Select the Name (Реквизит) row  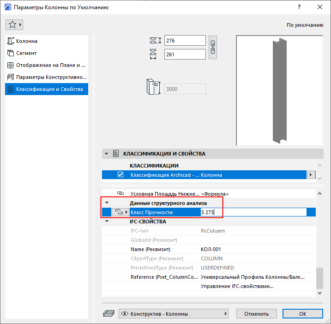click(x=209, y=249)
